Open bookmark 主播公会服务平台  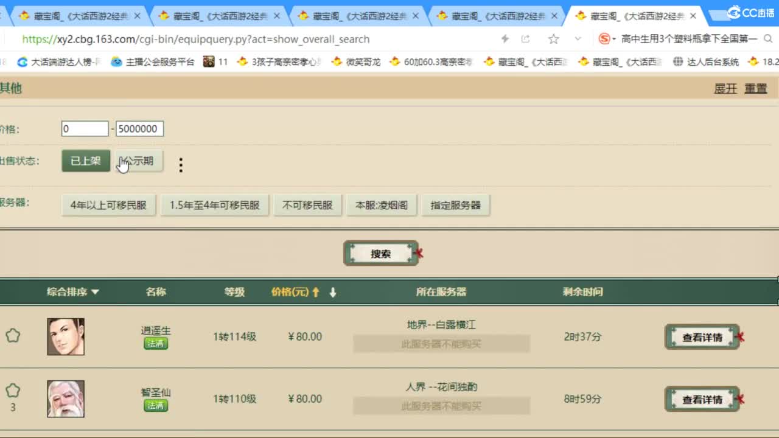(x=153, y=61)
